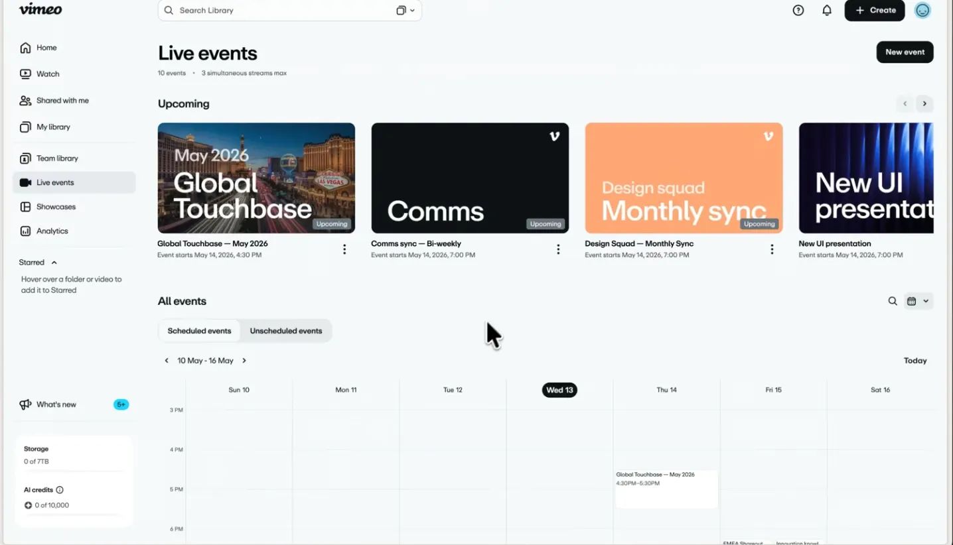
Task: Click the Create button
Action: pyautogui.click(x=874, y=11)
